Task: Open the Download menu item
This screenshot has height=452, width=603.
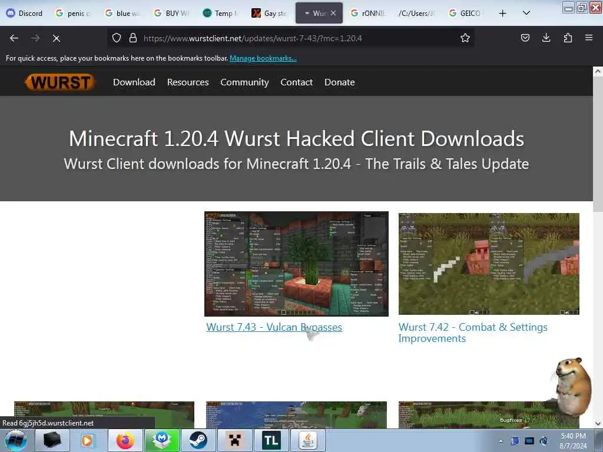Action: [134, 82]
